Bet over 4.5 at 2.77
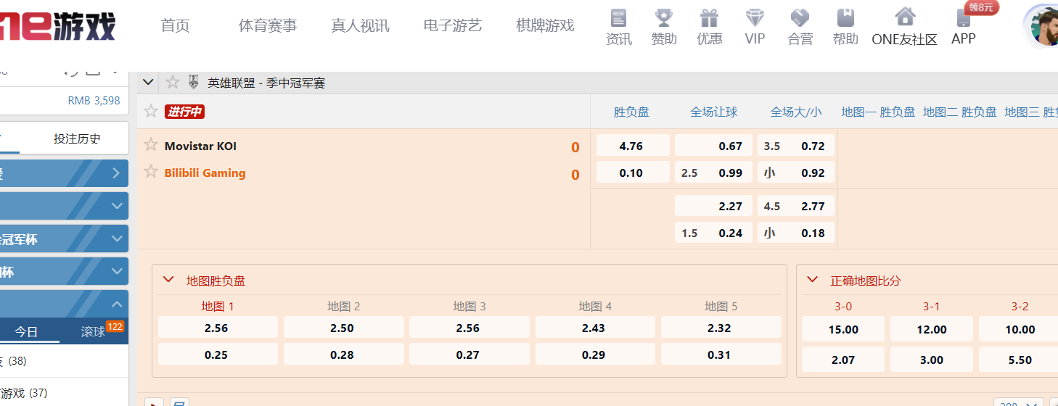 click(796, 206)
